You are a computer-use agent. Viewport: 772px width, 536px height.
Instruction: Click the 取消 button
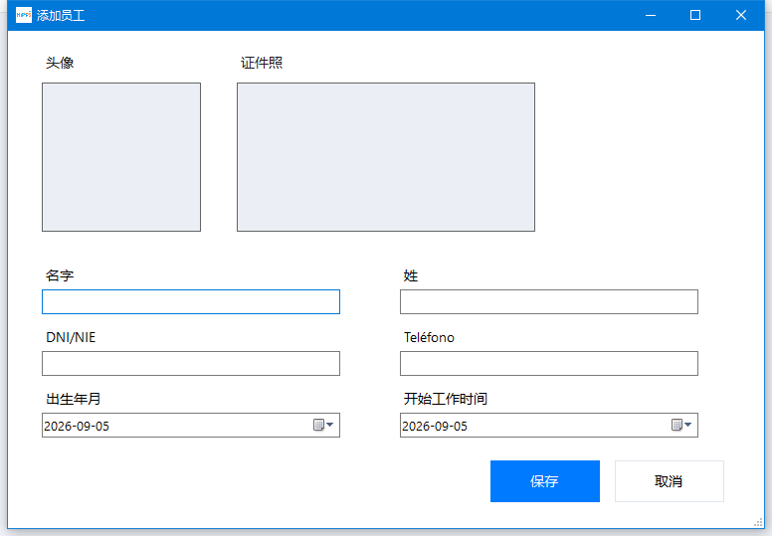point(670,481)
